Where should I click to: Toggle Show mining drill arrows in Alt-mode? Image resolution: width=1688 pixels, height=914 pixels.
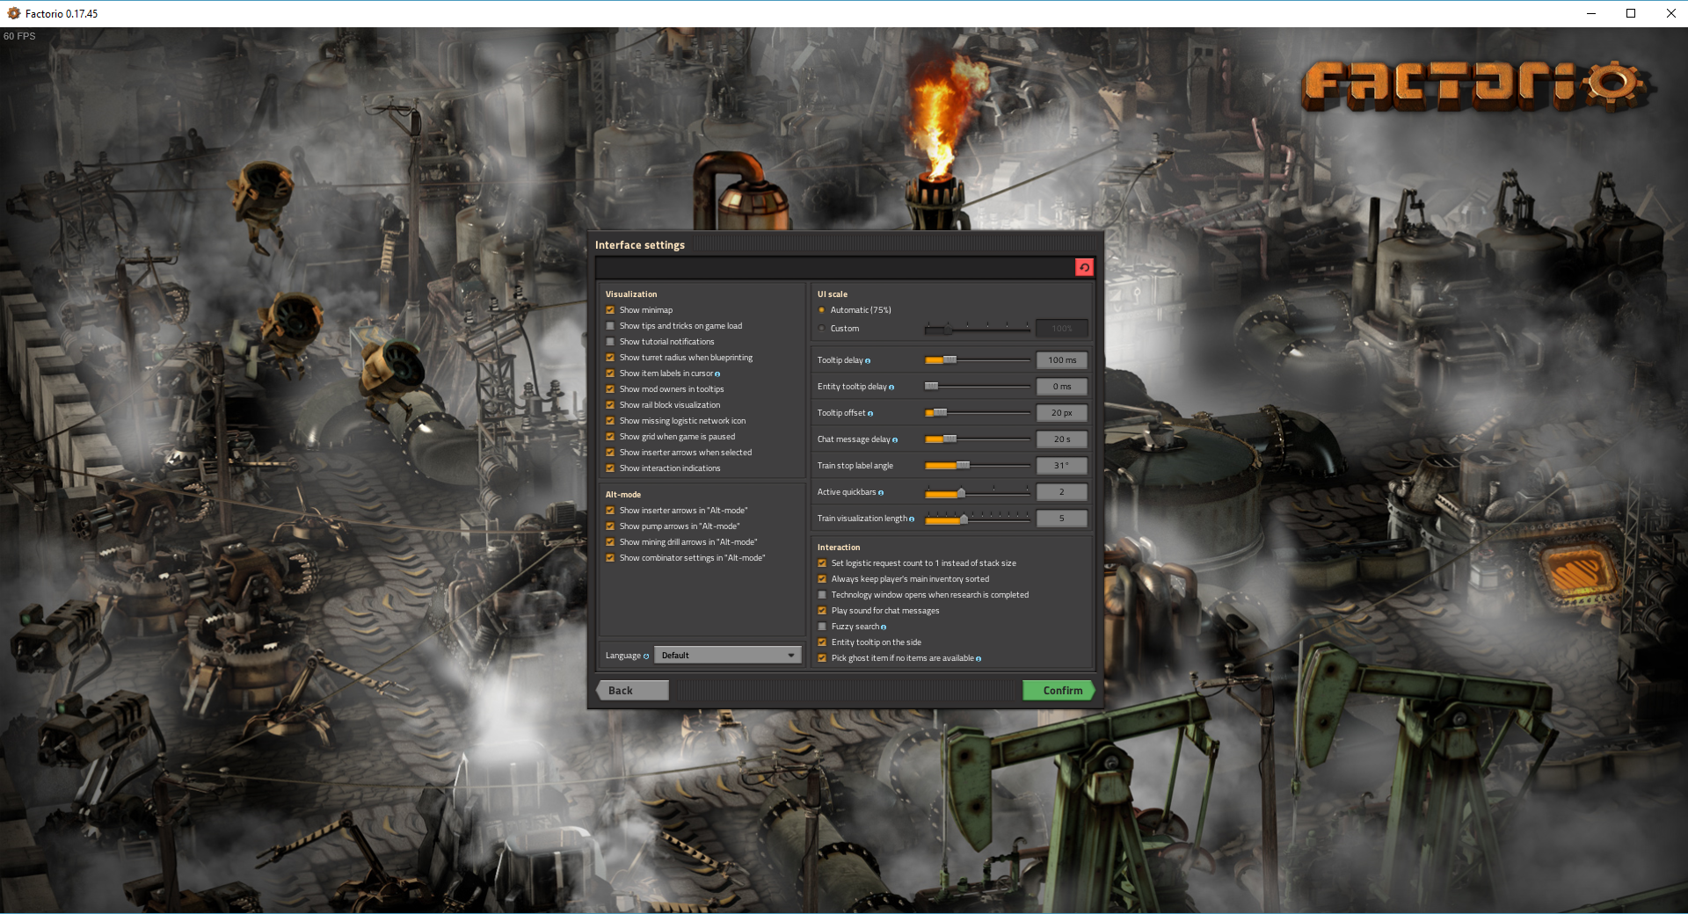pos(610,542)
